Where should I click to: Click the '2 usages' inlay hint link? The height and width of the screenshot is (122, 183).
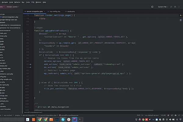pos(38,28)
